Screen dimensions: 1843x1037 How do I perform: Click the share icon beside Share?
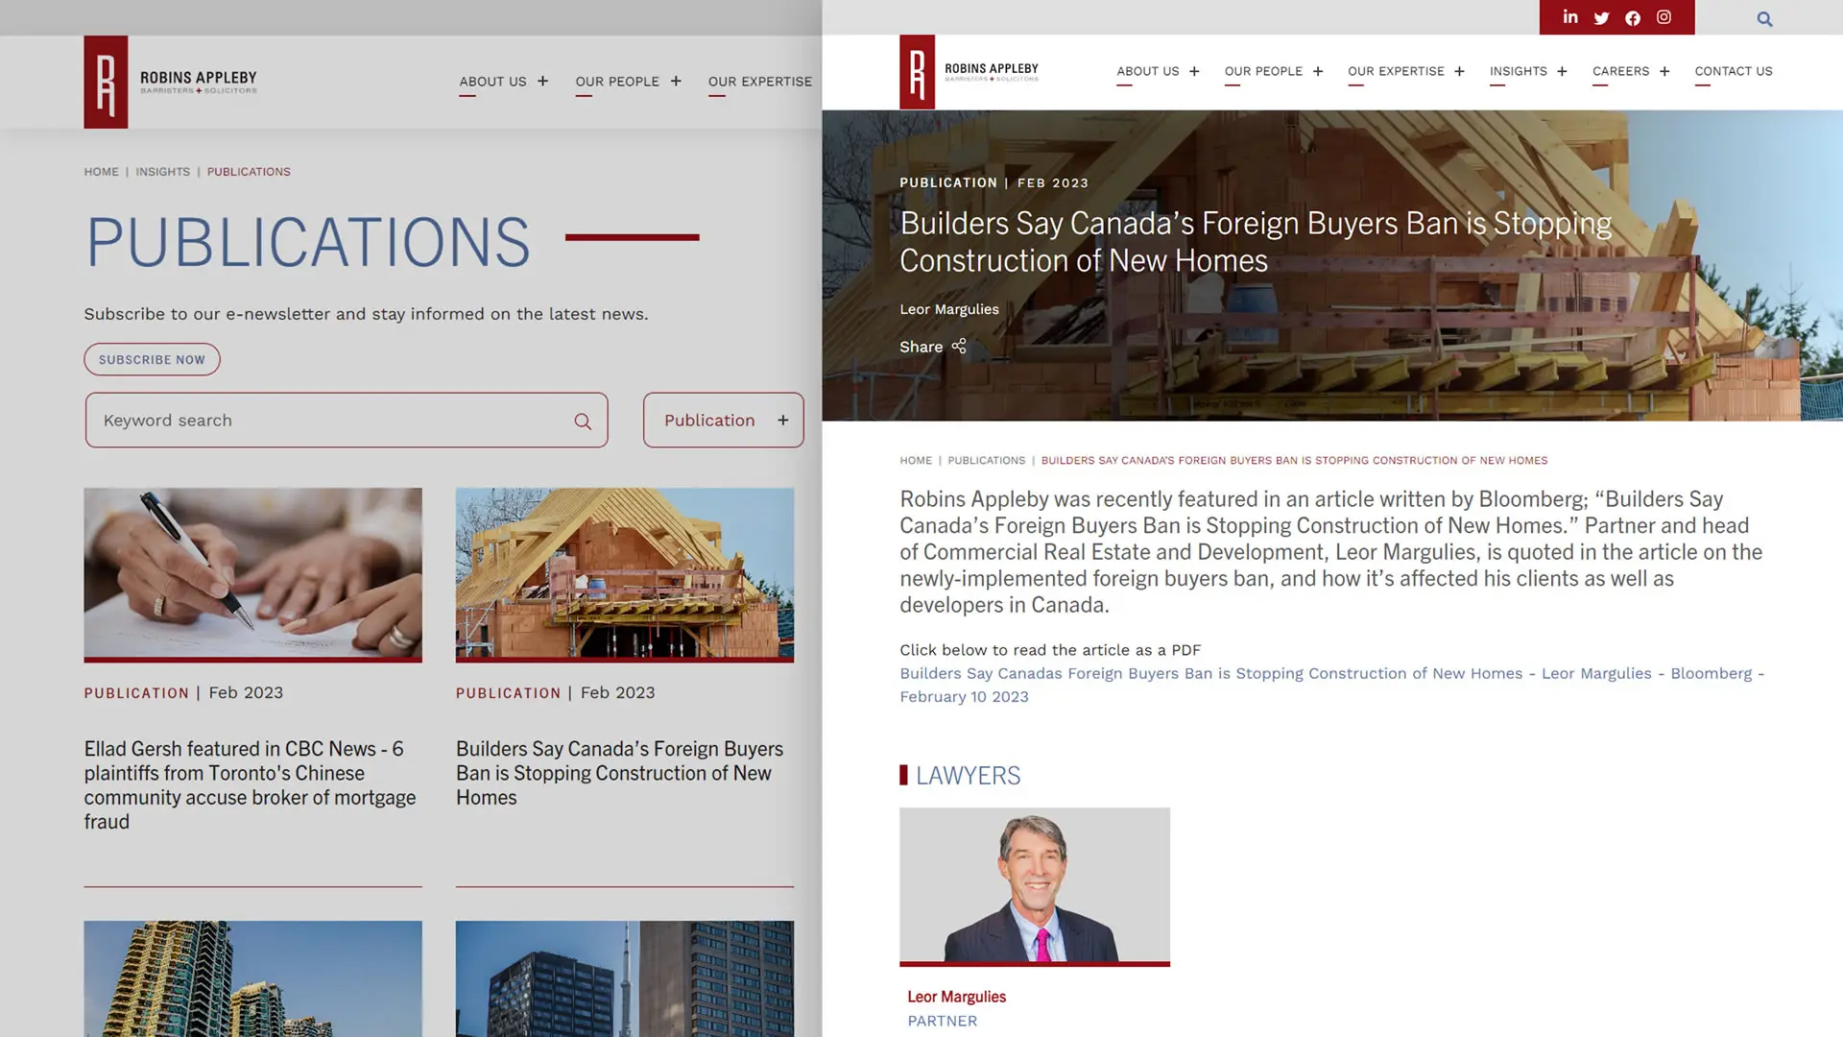click(959, 347)
